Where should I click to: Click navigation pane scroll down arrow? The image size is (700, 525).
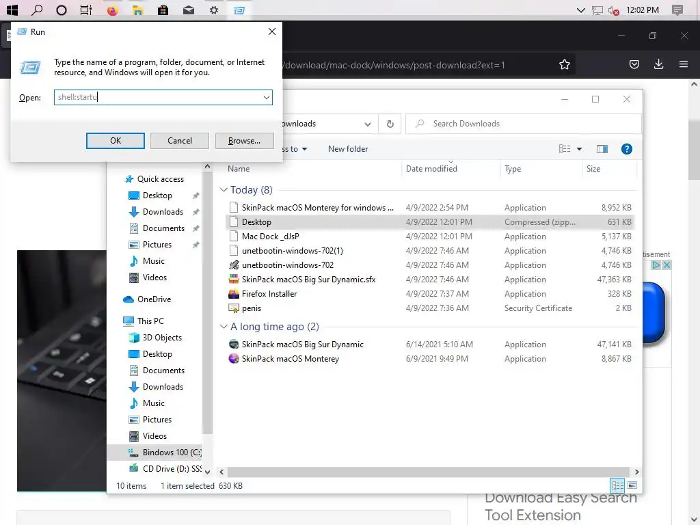tap(207, 472)
